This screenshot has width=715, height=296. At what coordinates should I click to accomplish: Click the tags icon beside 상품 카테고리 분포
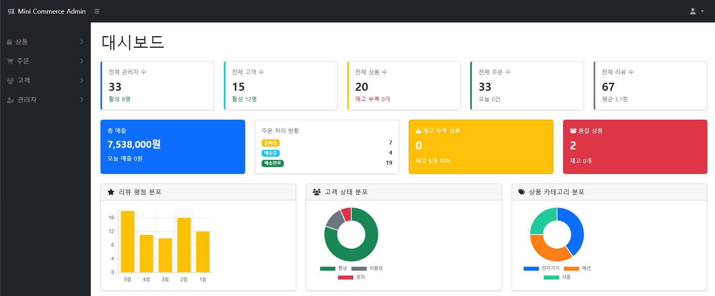[x=522, y=192]
